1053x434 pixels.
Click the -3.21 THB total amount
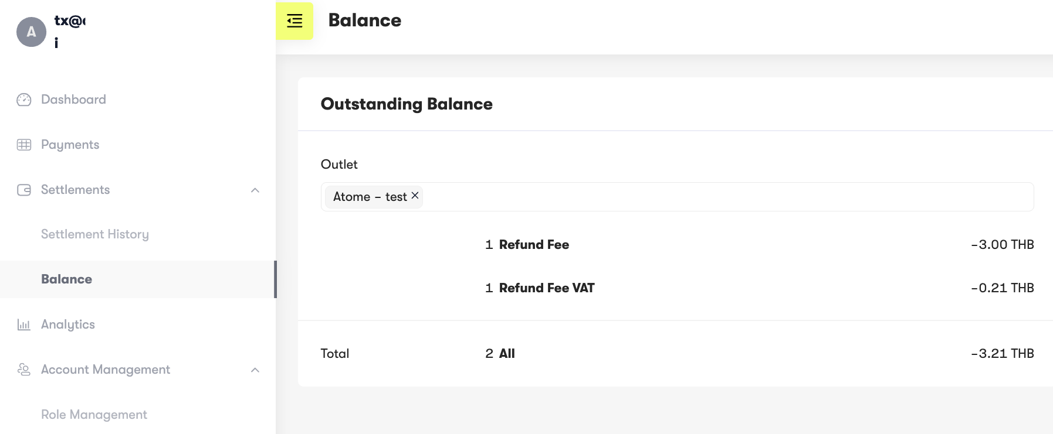click(1003, 353)
